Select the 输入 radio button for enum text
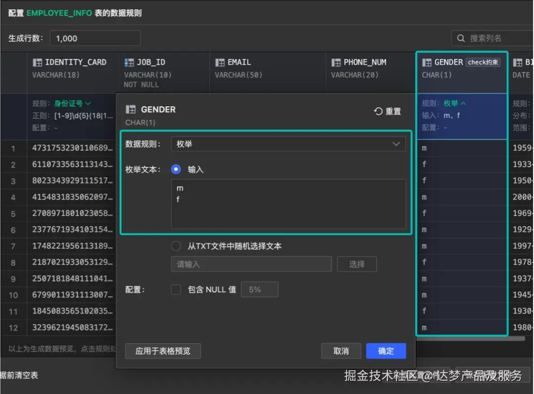The image size is (534, 394). point(176,169)
